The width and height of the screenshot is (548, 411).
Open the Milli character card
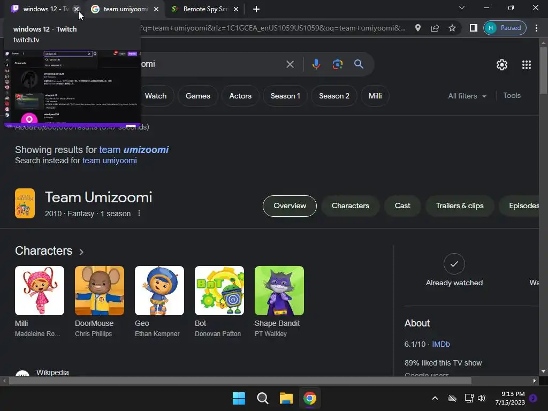[40, 302]
